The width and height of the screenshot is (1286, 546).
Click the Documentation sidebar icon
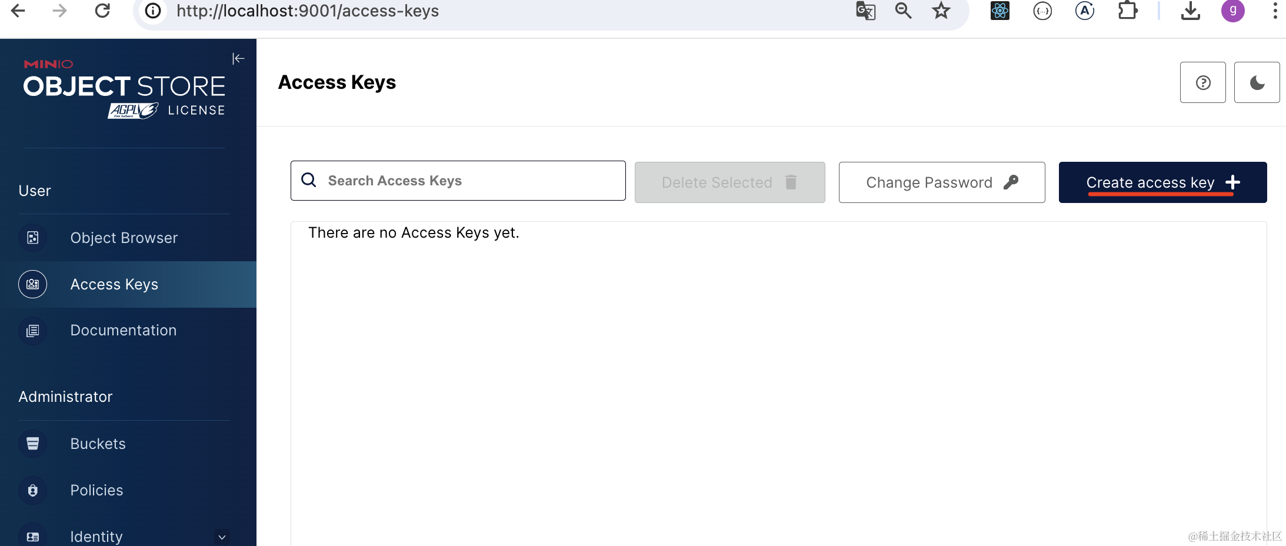[33, 331]
